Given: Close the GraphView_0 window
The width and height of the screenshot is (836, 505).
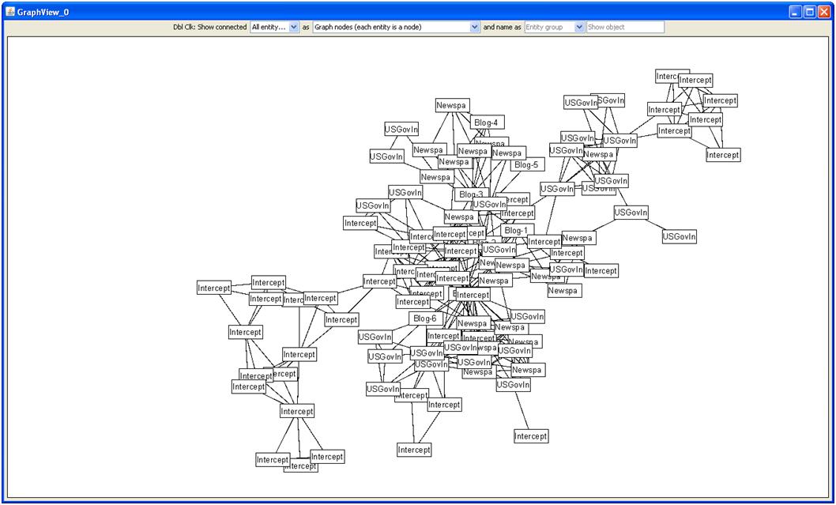Looking at the screenshot, I should tap(824, 12).
